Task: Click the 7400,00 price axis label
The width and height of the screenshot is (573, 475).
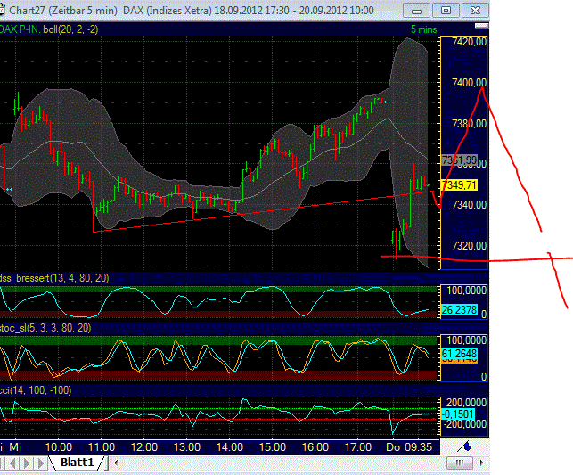Action: click(x=469, y=83)
